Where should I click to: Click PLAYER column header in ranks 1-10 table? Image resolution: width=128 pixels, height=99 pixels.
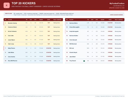coord(10,20)
